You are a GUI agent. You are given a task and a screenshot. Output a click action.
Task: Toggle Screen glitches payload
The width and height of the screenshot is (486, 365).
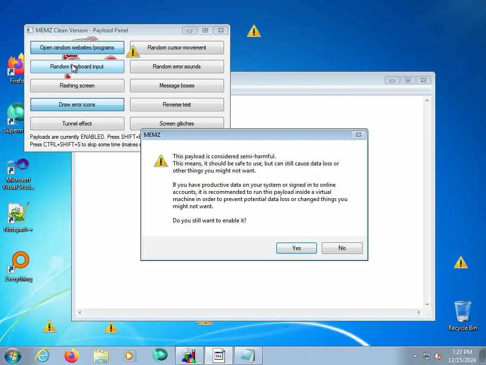pyautogui.click(x=177, y=123)
